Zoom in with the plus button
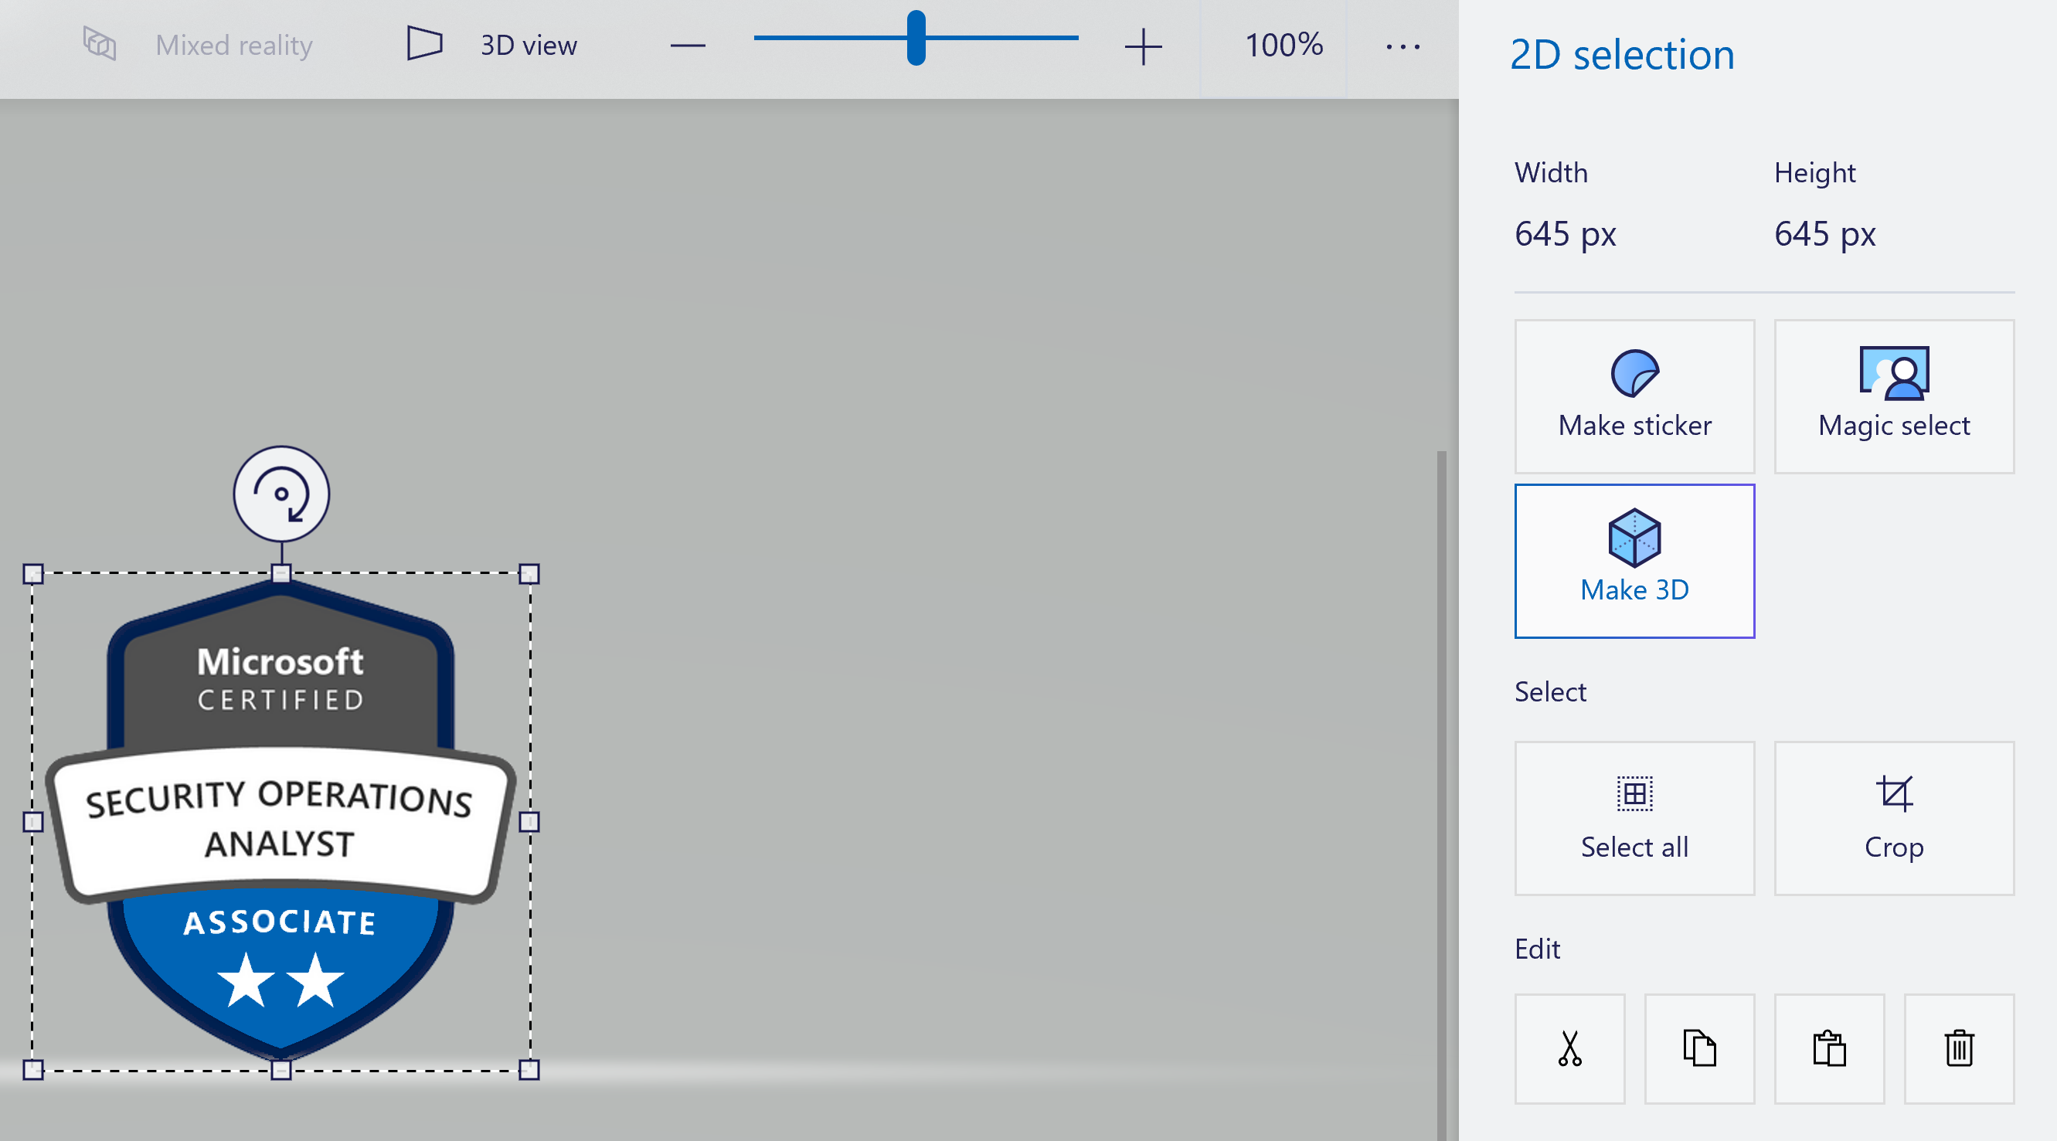Image resolution: width=2057 pixels, height=1141 pixels. click(x=1143, y=46)
